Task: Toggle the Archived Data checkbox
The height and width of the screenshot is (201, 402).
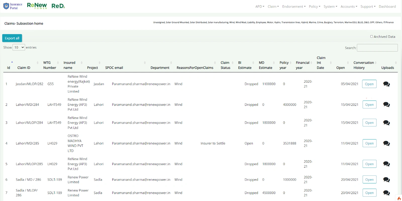Action: [372, 36]
